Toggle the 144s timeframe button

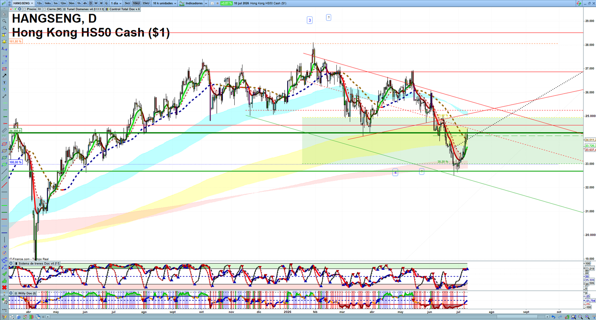48,3
